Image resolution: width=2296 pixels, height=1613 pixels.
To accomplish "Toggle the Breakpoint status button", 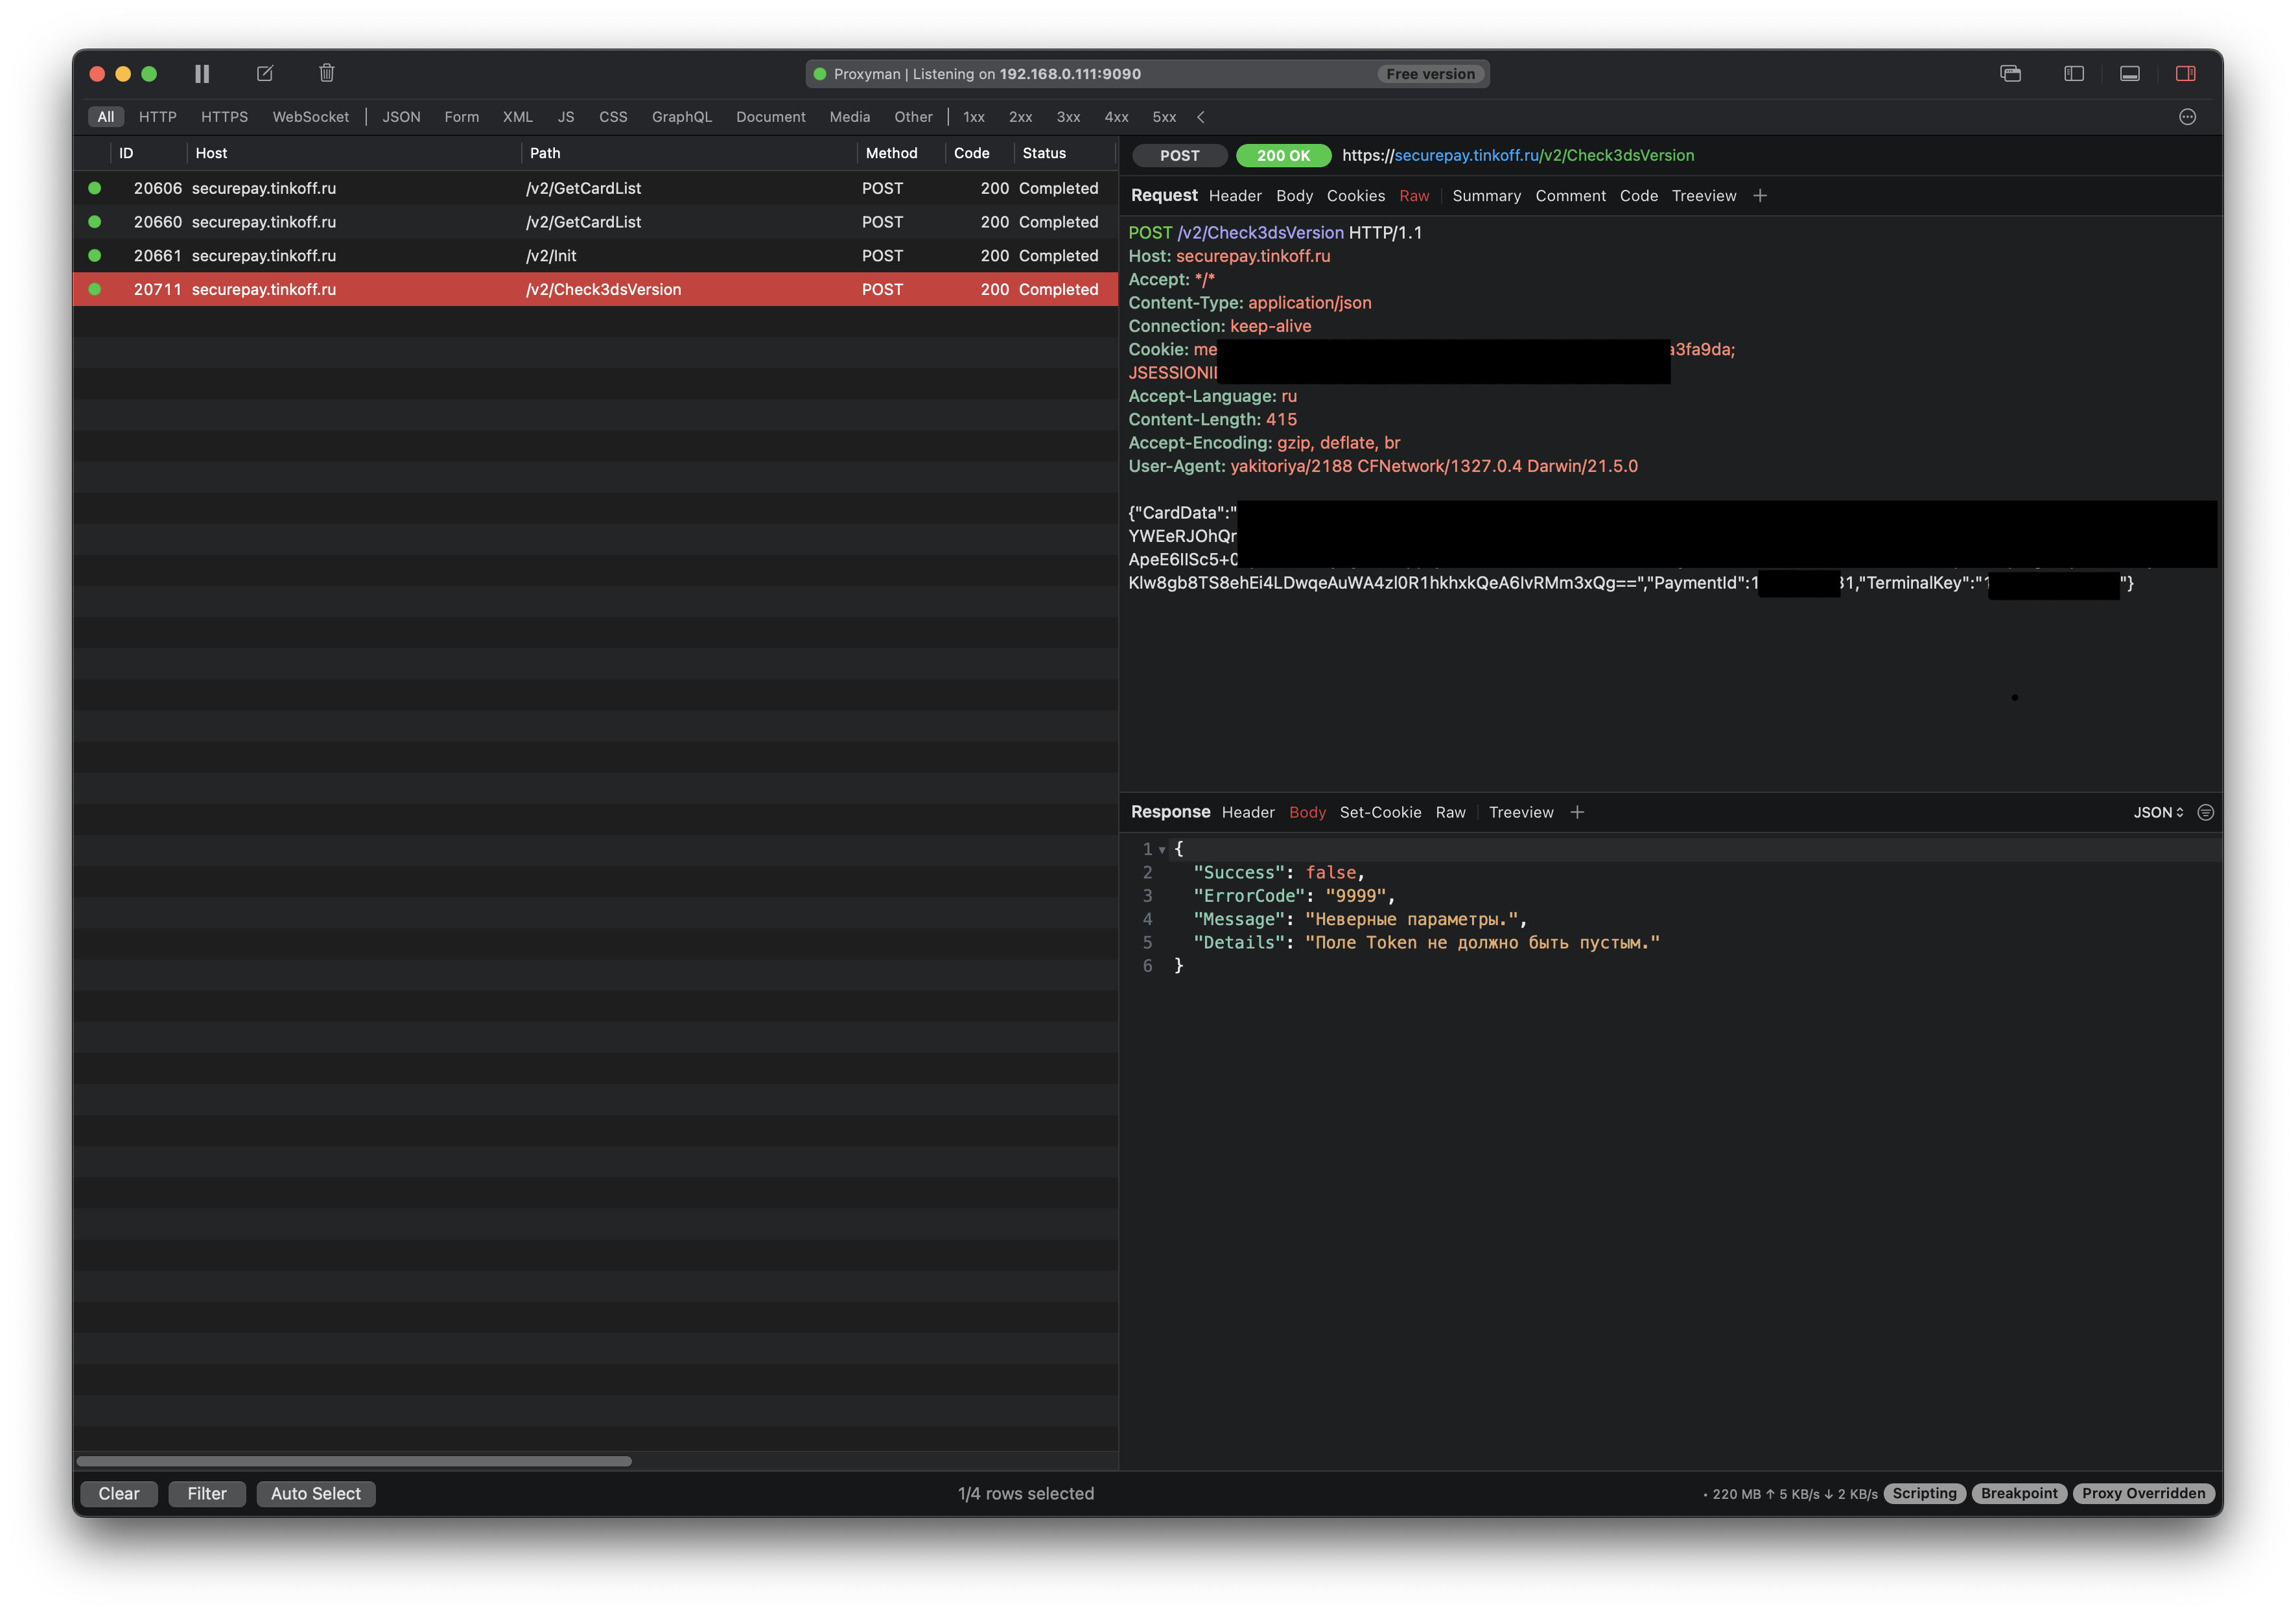I will click(x=2019, y=1493).
